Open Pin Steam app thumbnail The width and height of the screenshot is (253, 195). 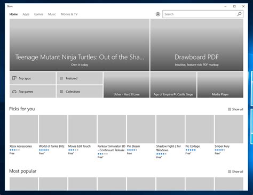[141, 129]
